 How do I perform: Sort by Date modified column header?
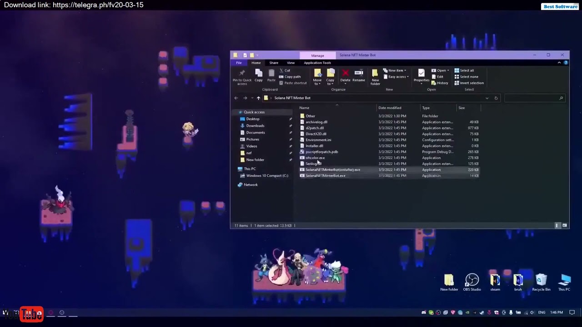pos(398,108)
